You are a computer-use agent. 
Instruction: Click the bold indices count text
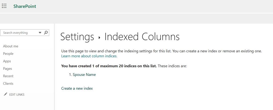coord(109,66)
